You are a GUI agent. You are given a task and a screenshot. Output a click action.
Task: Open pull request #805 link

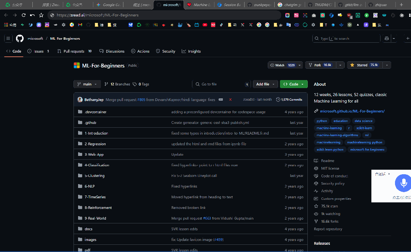click(x=141, y=100)
